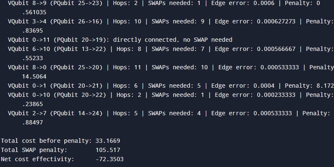The image size is (334, 167).
Task: Click 'Total cost before penalty' value 33.1669
Action: pyautogui.click(x=108, y=141)
